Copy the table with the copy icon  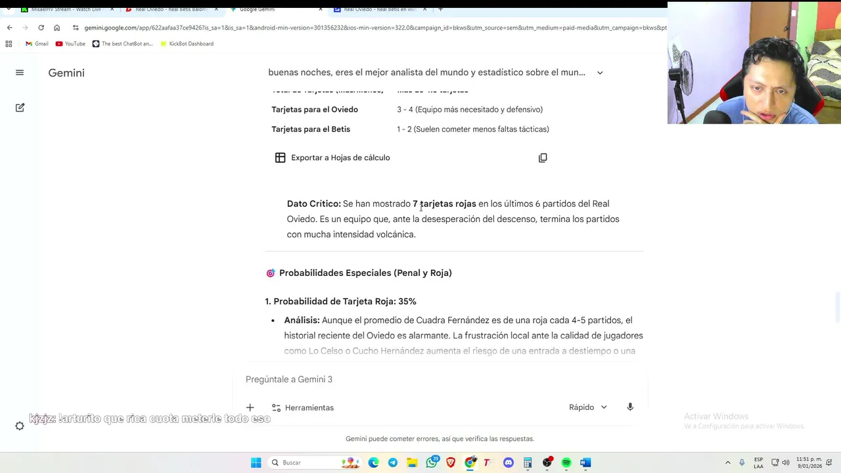(x=543, y=158)
